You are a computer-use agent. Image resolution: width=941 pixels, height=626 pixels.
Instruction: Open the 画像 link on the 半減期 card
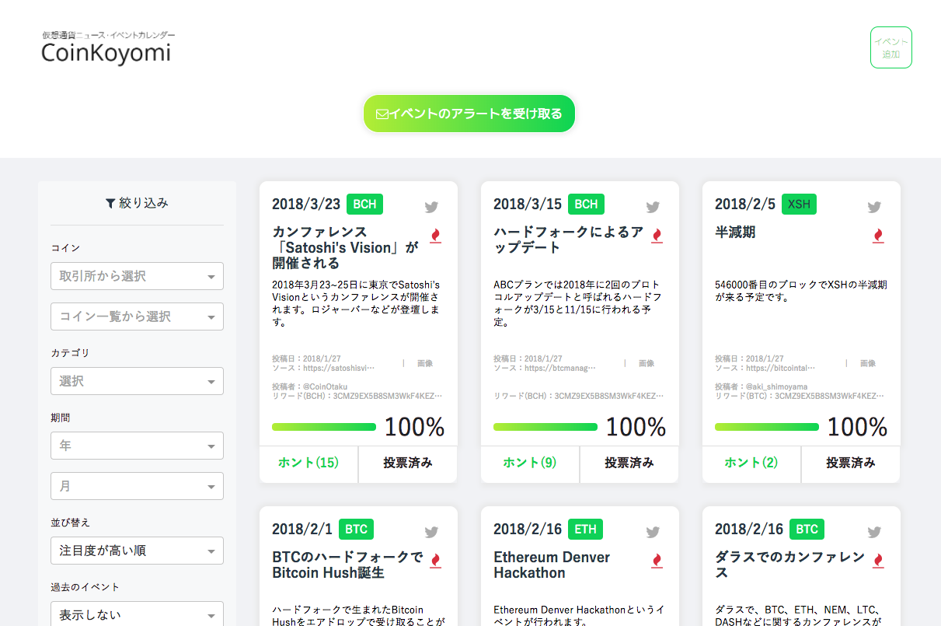(868, 363)
